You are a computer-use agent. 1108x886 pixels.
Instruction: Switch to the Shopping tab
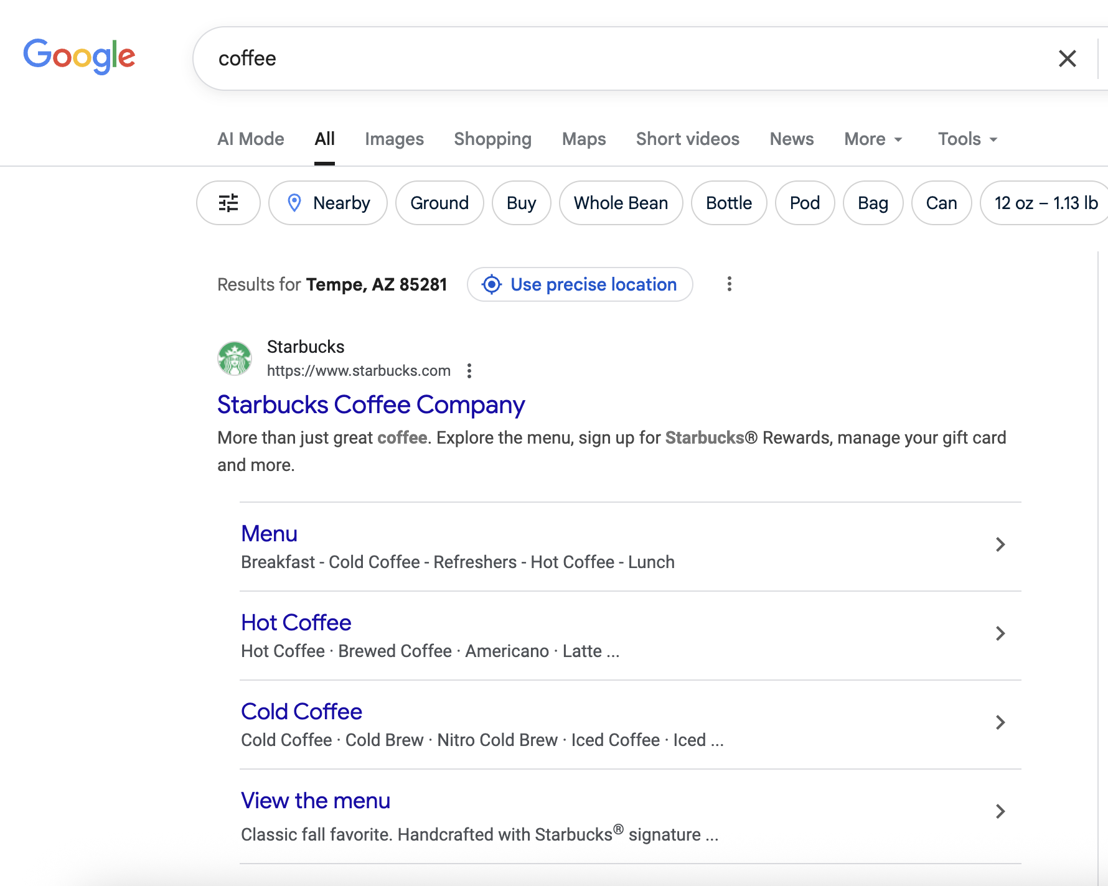pos(492,139)
